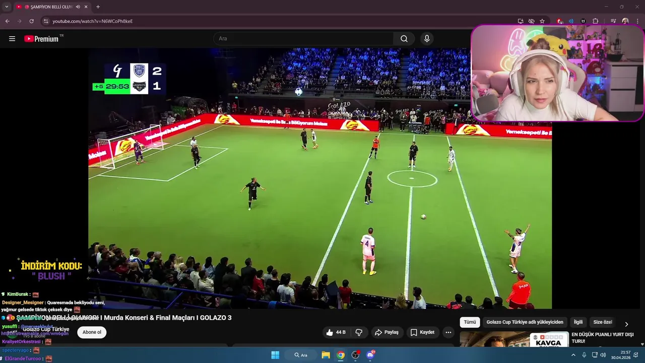Open the clock showing 21:57
The width and height of the screenshot is (645, 363).
tap(620, 355)
